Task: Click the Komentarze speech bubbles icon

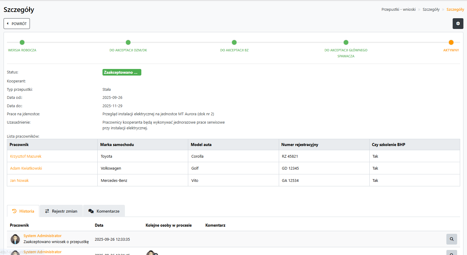Action: coord(91,211)
